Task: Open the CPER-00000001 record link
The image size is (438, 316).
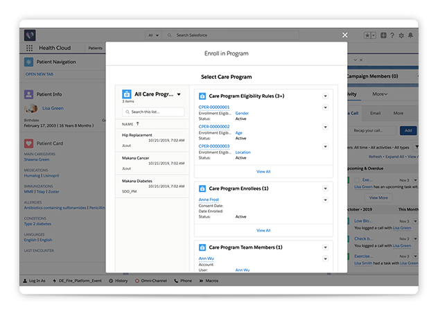Action: point(213,107)
